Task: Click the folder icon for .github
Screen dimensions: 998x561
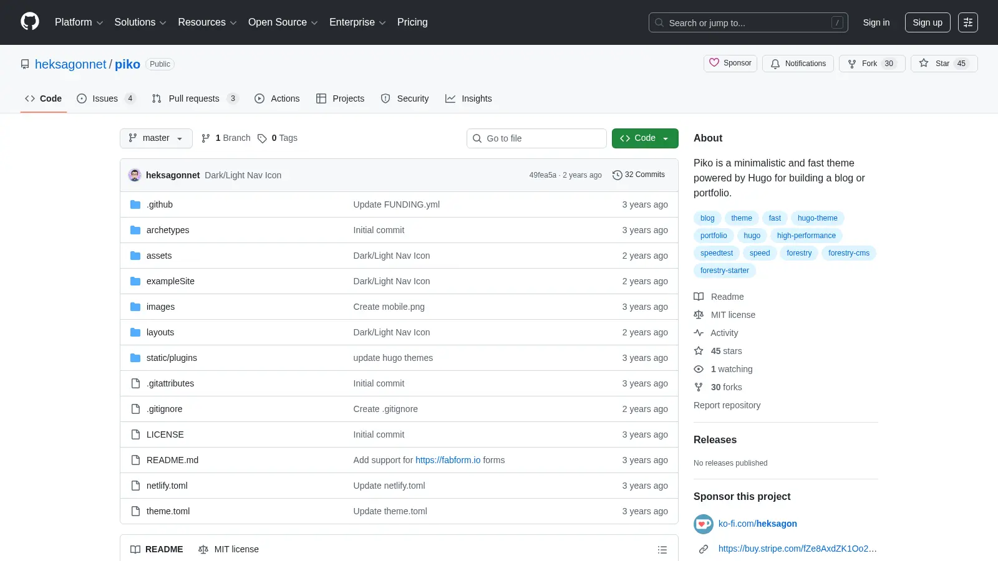Action: click(x=135, y=204)
